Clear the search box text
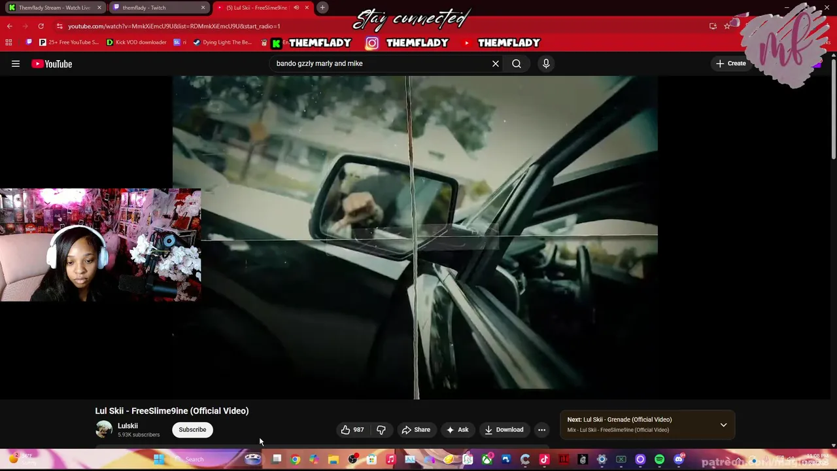Image resolution: width=837 pixels, height=471 pixels. (496, 63)
